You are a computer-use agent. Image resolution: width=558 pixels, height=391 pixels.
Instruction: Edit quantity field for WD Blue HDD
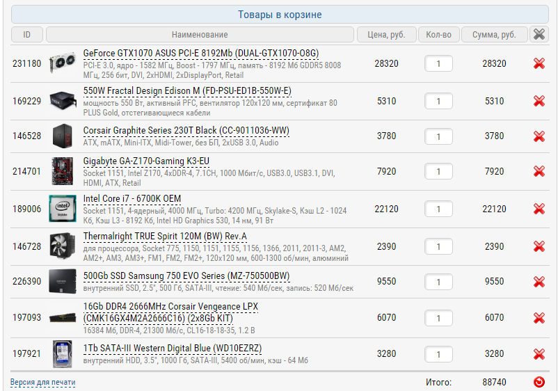[438, 354]
